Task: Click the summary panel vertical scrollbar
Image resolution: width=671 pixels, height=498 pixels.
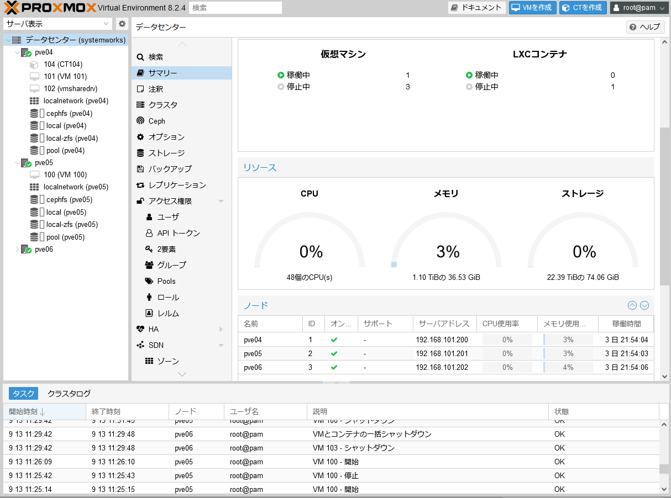Action: pyautogui.click(x=664, y=206)
